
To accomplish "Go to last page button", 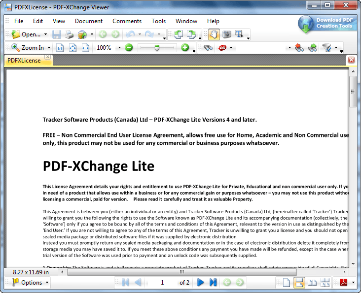I will tap(213, 283).
